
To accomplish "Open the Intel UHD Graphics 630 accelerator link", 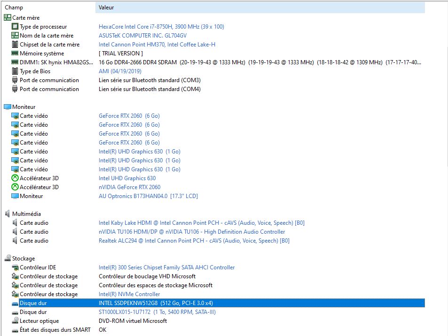I will point(127,178).
